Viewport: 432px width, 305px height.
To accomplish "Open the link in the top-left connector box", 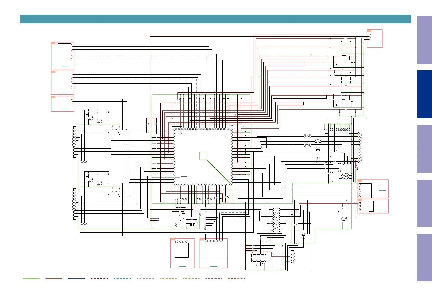I will [65, 66].
